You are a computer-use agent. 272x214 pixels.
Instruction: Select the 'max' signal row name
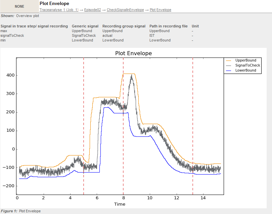coord(4,31)
